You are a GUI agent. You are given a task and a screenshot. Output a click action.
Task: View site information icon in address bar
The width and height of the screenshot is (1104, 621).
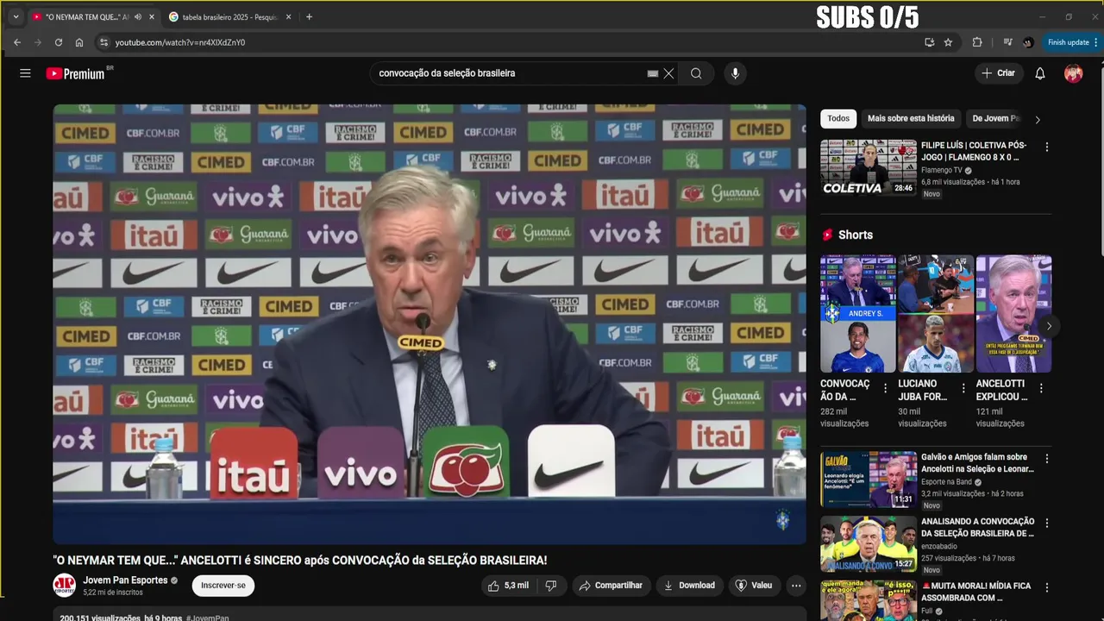103,42
